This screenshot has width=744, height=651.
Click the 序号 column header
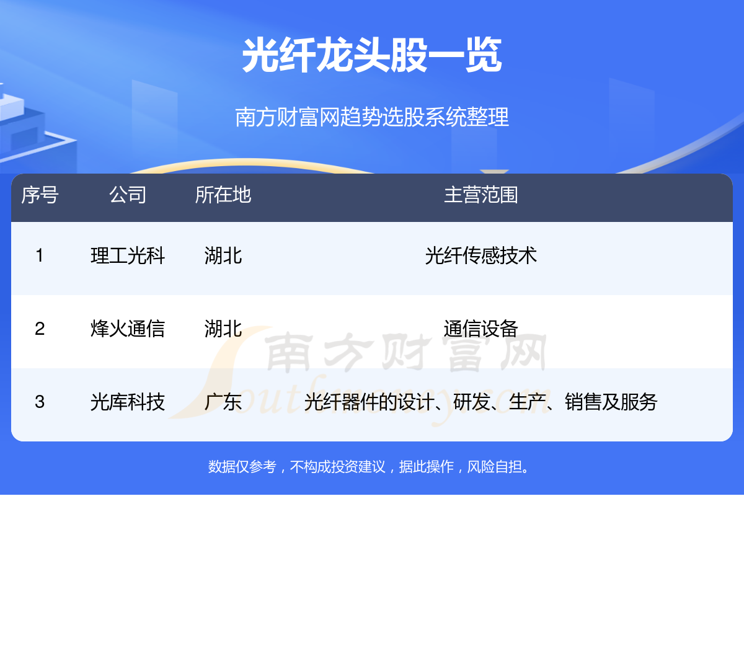point(40,195)
